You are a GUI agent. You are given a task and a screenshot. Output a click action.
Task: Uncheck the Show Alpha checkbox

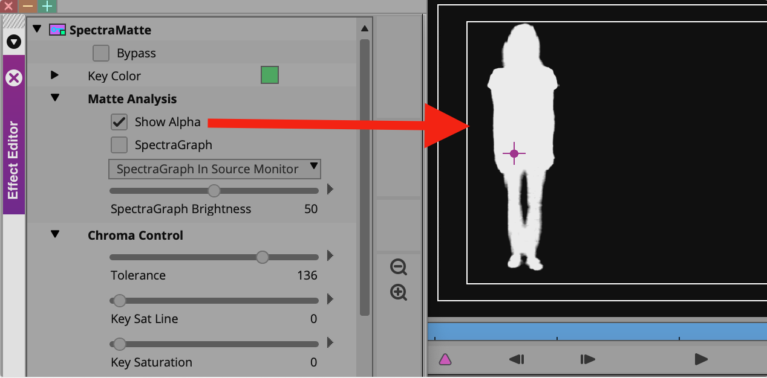[119, 122]
